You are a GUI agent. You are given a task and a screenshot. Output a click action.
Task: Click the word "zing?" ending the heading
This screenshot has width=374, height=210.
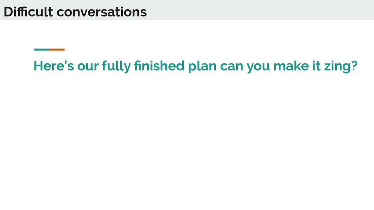341,66
